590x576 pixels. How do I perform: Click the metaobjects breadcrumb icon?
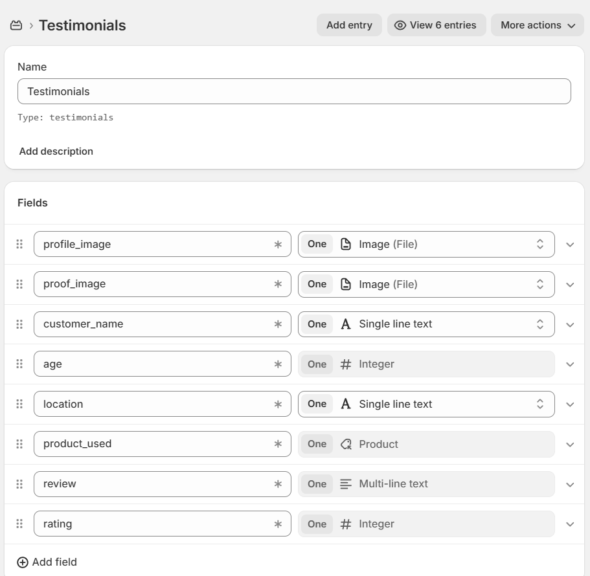pyautogui.click(x=16, y=25)
